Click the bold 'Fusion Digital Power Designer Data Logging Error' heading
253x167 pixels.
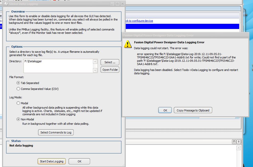coord(169,42)
